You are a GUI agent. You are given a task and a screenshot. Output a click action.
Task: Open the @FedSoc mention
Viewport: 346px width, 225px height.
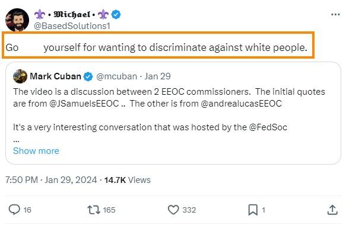click(268, 127)
